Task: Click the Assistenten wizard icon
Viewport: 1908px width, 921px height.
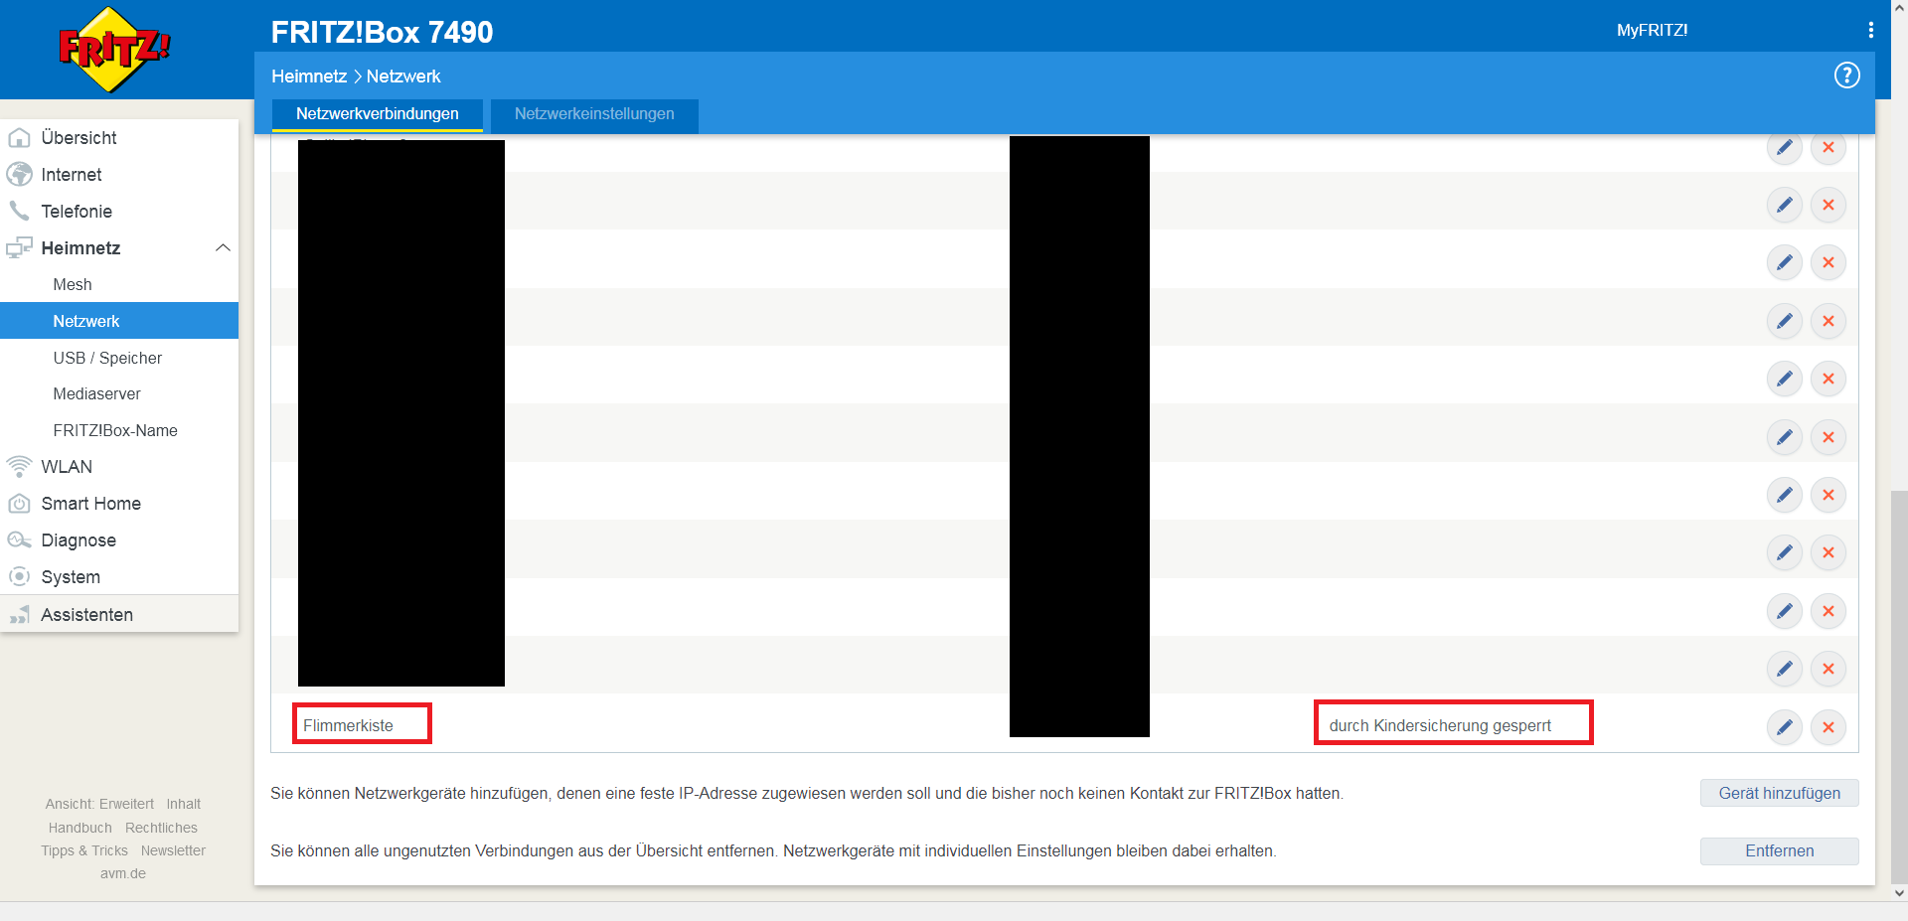Action: click(x=19, y=615)
